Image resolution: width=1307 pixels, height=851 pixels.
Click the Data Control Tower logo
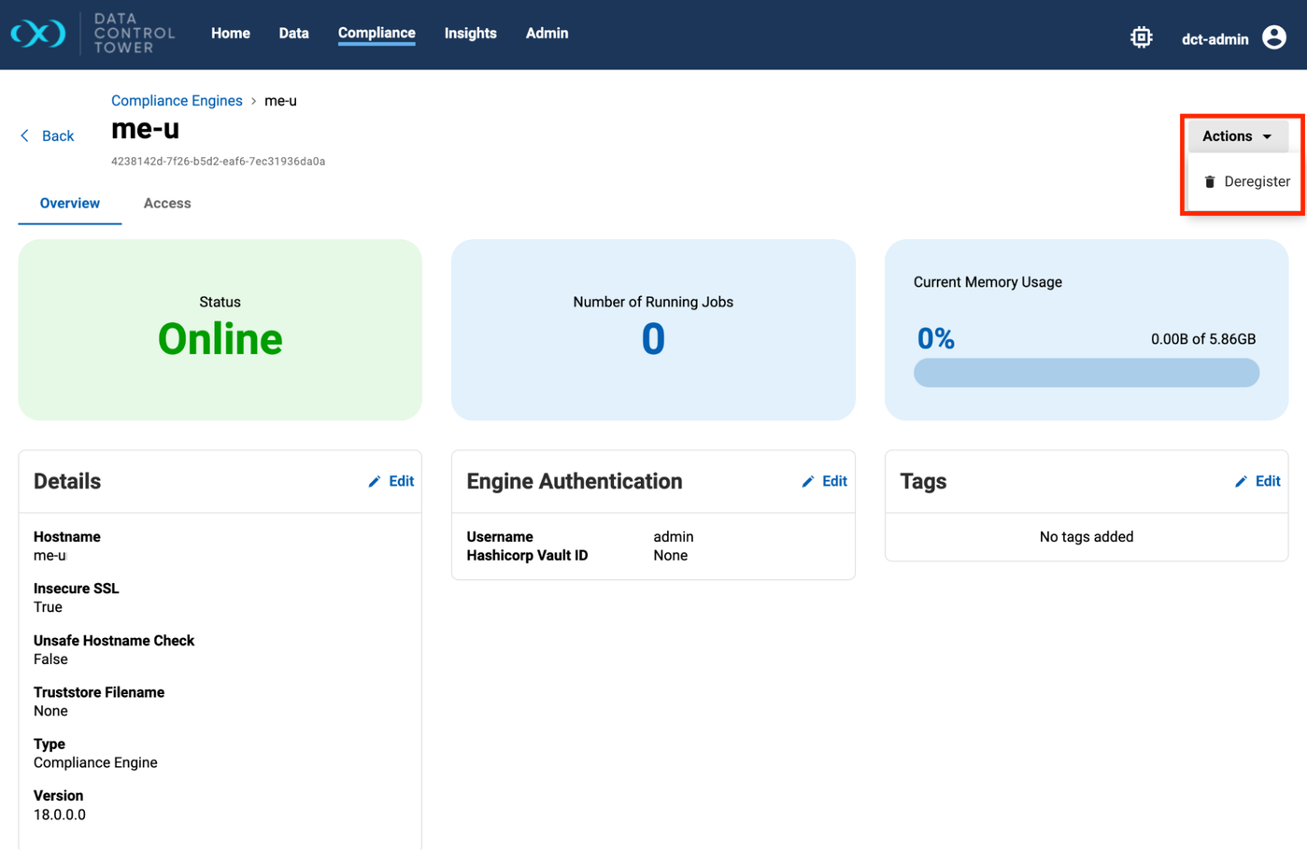pyautogui.click(x=38, y=34)
